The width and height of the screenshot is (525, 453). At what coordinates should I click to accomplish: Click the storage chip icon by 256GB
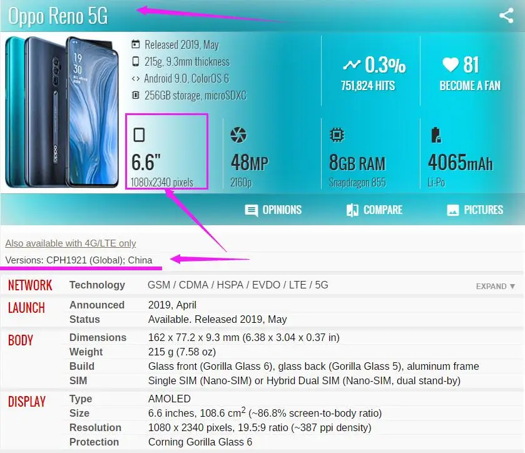tap(136, 95)
